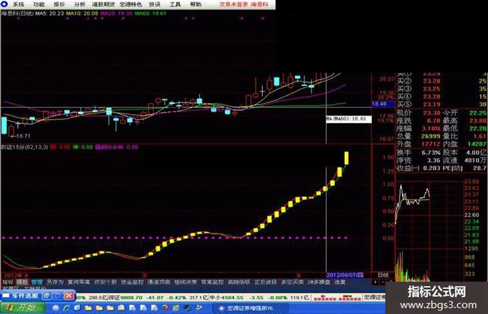Click the 海思科(日线) chart title
Screen dimensions: 488x314
(18, 13)
